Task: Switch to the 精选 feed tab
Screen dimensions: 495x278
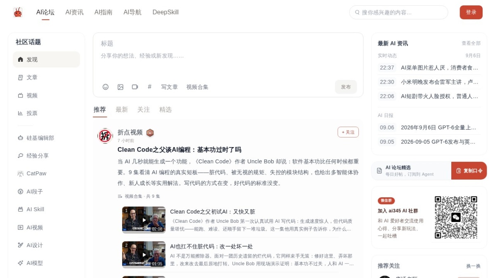Action: [165, 110]
